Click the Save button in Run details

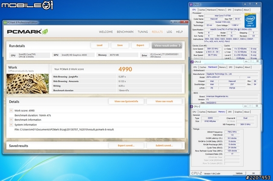point(120,45)
